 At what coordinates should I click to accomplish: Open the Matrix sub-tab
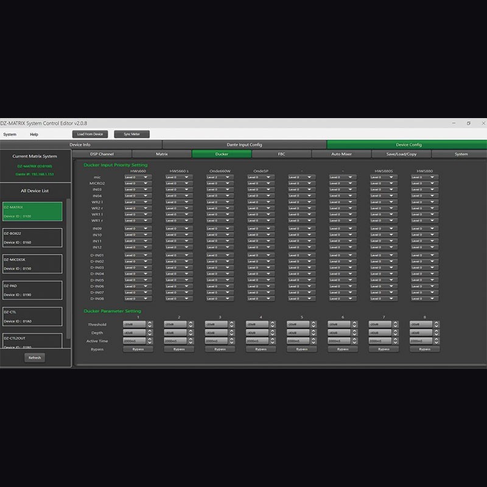[162, 154]
